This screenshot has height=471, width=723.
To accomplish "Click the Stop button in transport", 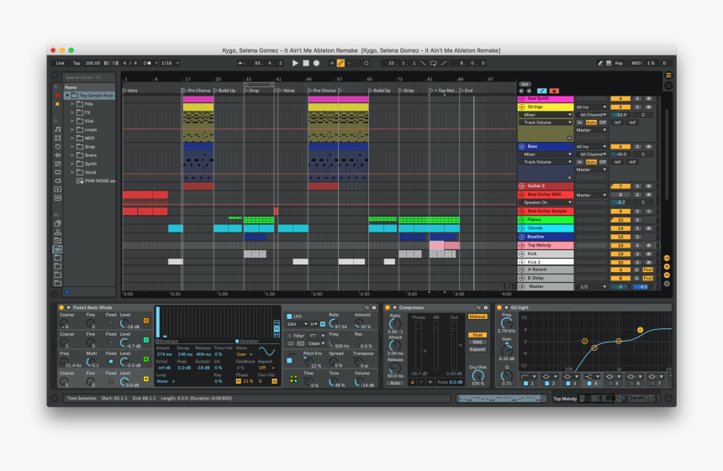I will [306, 63].
